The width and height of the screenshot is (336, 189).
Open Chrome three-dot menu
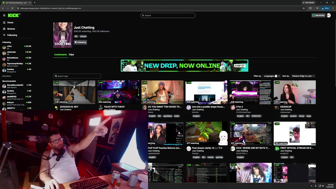[x=333, y=8]
